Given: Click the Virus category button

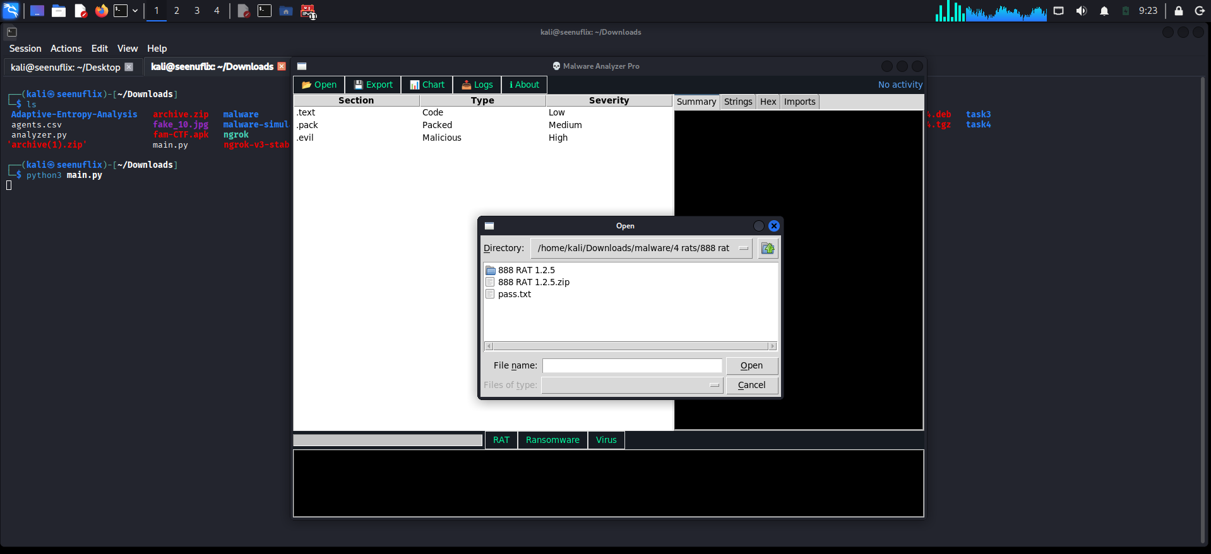Looking at the screenshot, I should 606,440.
